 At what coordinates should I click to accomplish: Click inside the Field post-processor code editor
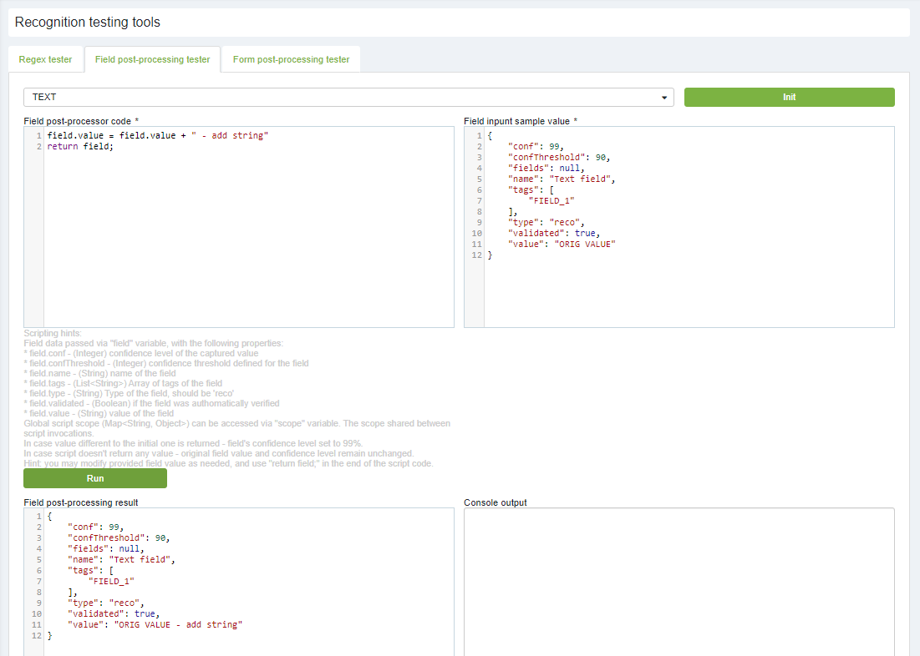tap(239, 227)
